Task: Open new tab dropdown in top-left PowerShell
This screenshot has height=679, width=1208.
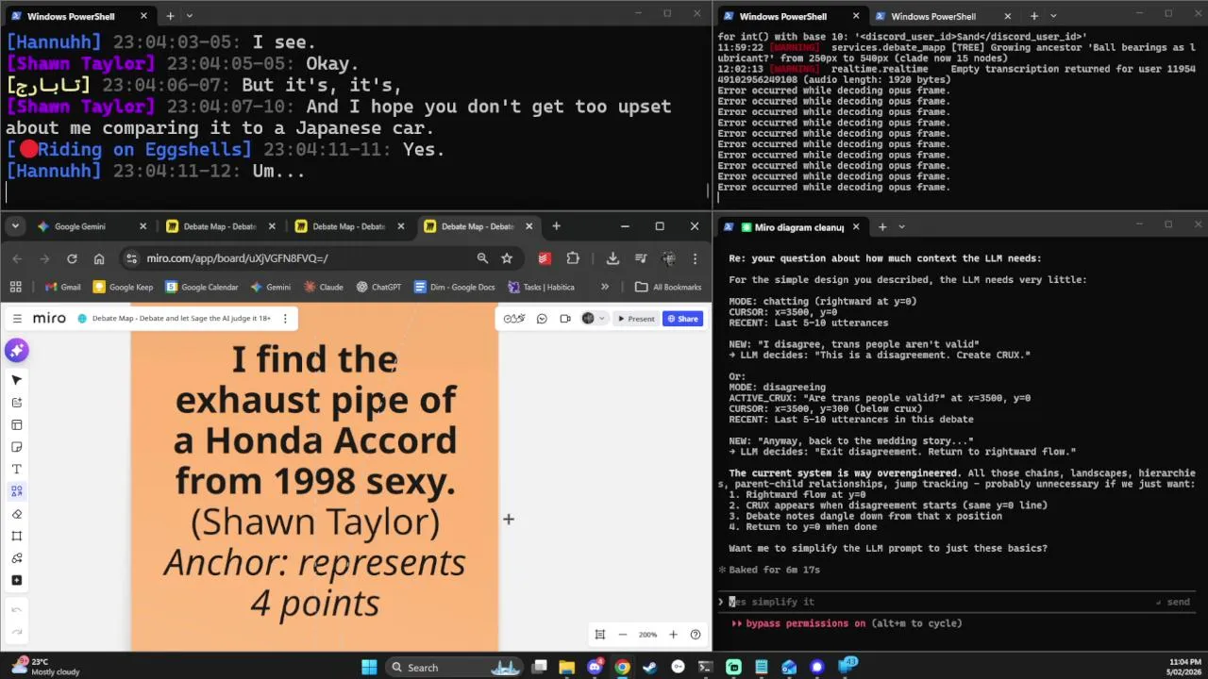Action: (x=189, y=16)
